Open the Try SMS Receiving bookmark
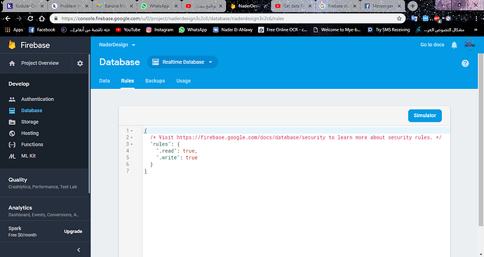Image resolution: width=484 pixels, height=257 pixels. [389, 29]
